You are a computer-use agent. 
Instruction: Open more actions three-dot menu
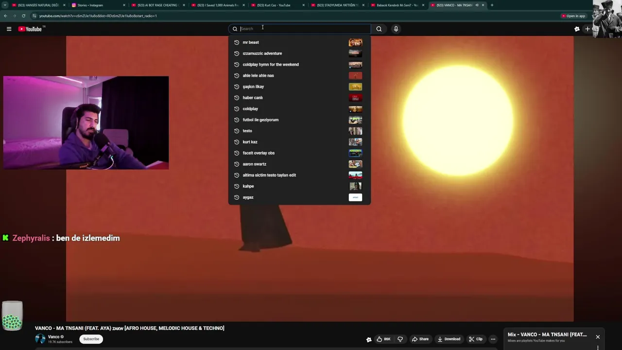coord(493,339)
